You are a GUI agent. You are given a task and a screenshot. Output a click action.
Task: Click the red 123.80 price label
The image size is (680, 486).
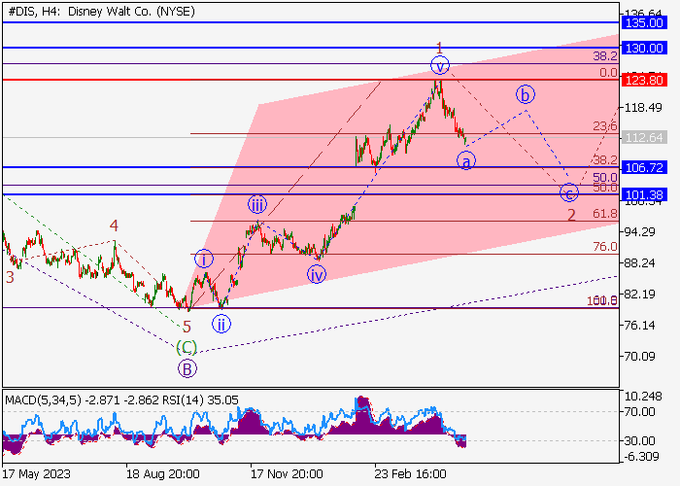tap(644, 81)
